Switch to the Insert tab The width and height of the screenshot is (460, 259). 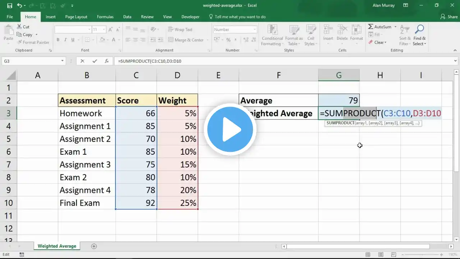pos(51,17)
